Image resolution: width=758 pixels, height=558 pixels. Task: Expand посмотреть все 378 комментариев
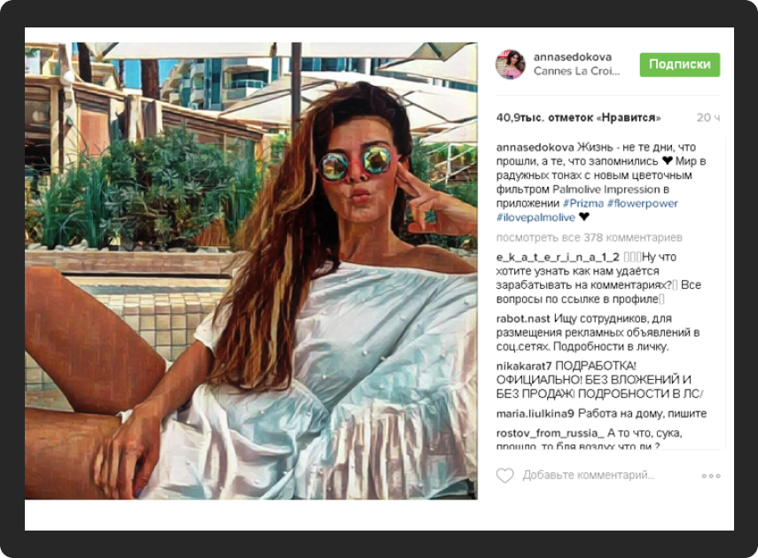click(590, 237)
